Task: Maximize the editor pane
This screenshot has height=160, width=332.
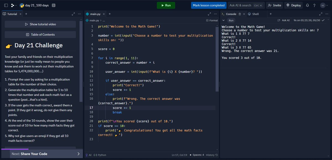Action: [x=209, y=14]
